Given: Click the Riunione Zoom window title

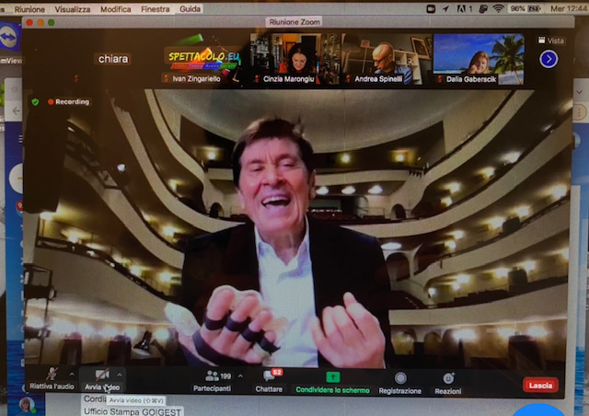Looking at the screenshot, I should [294, 22].
